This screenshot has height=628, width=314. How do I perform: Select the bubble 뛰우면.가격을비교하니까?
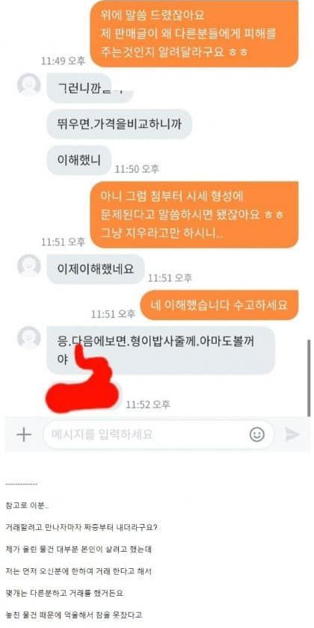click(120, 124)
